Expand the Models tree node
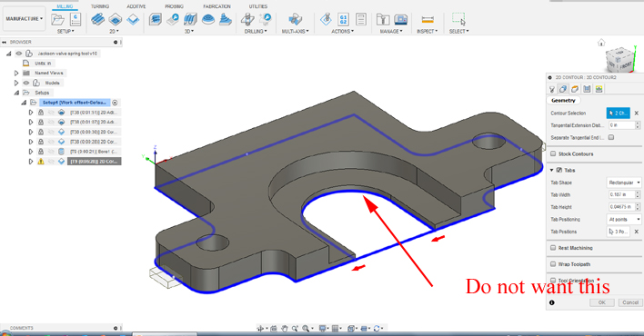Image resolution: width=644 pixels, height=336 pixels. [x=16, y=83]
